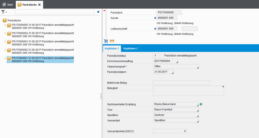Open the Verpackungsart dropdown
259x138 pixels.
click(176, 66)
